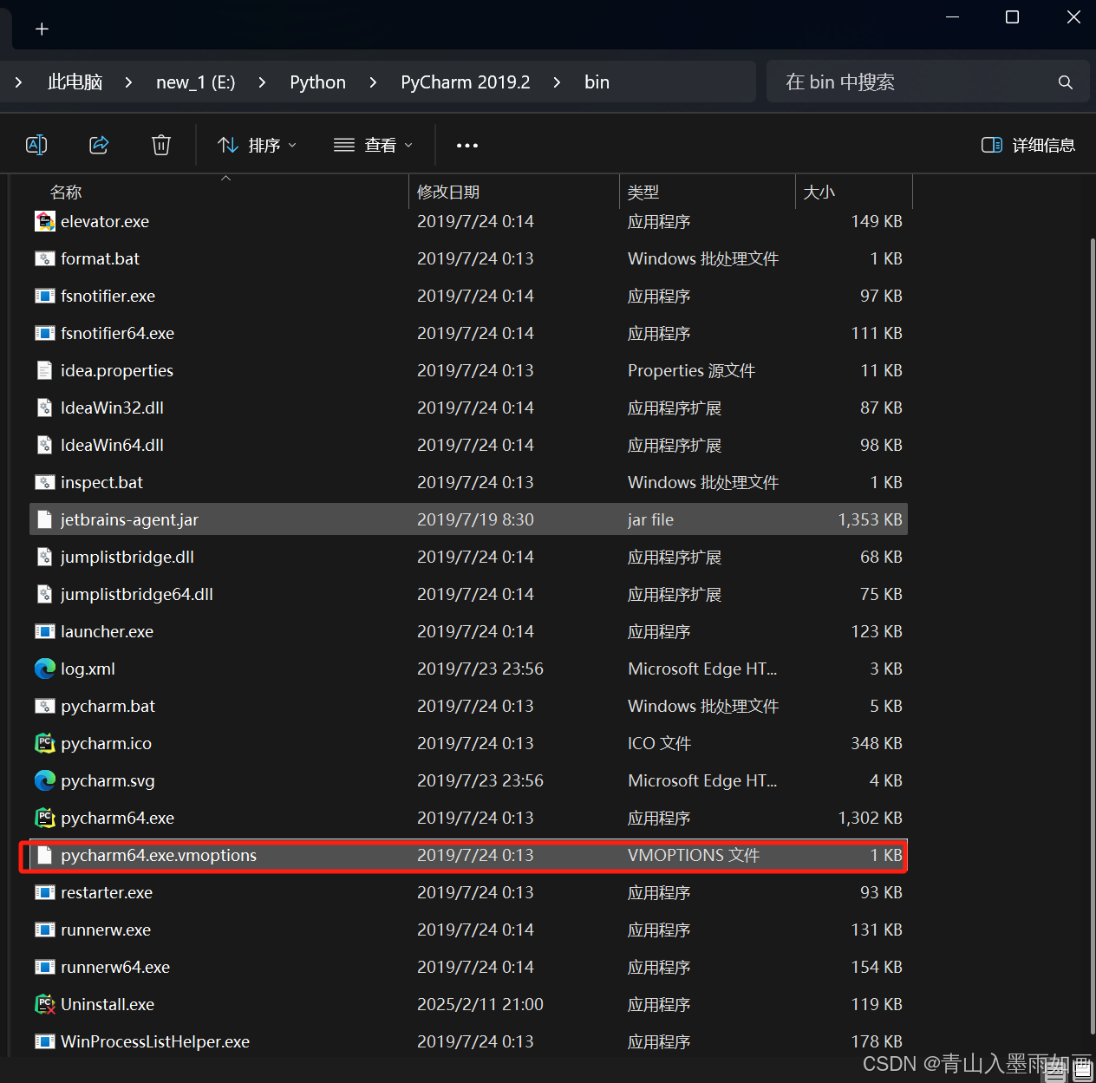Select the IdeaWin64.dll file icon
Viewport: 1096px width, 1083px height.
pos(45,445)
